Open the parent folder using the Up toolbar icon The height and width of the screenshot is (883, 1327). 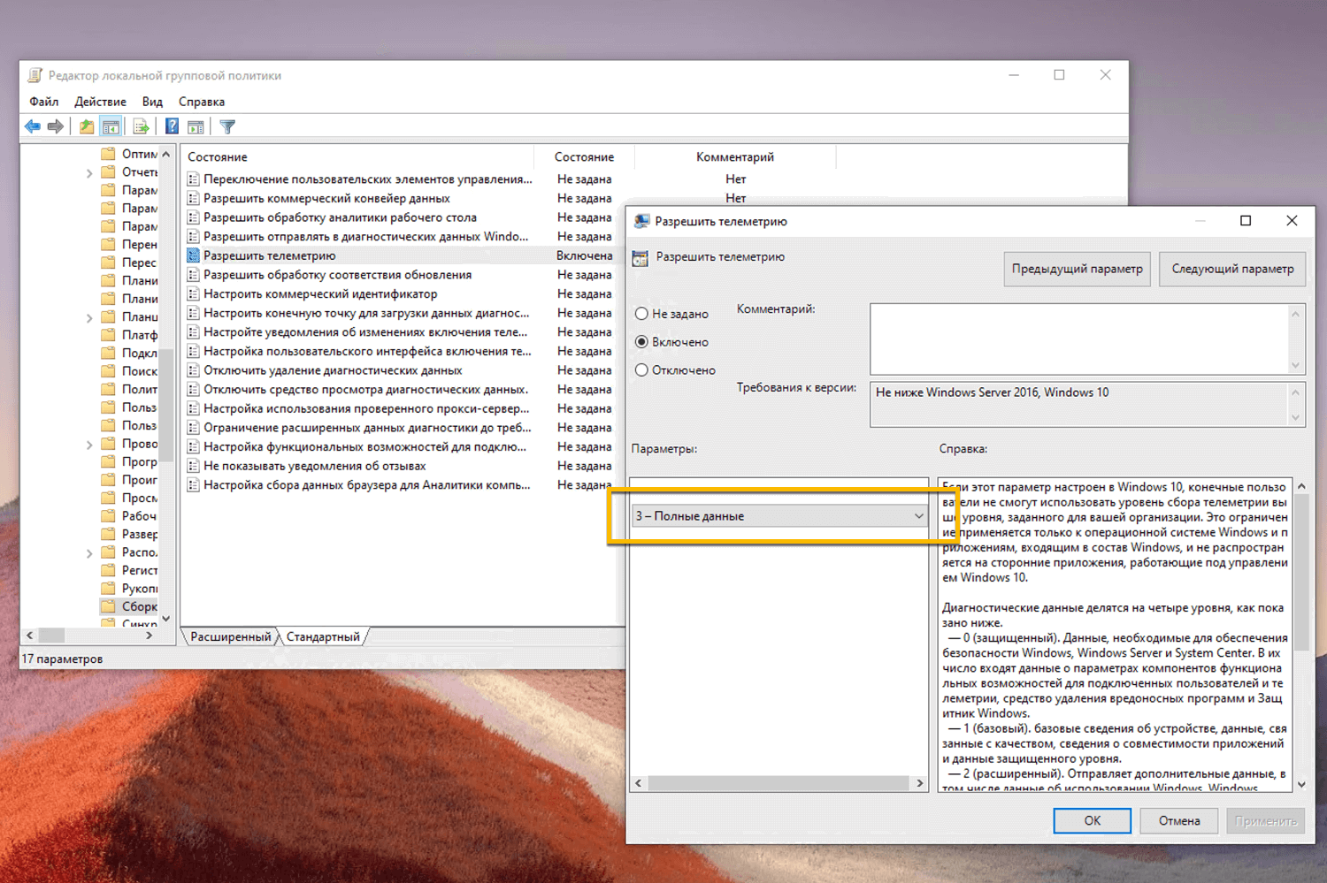pyautogui.click(x=86, y=126)
